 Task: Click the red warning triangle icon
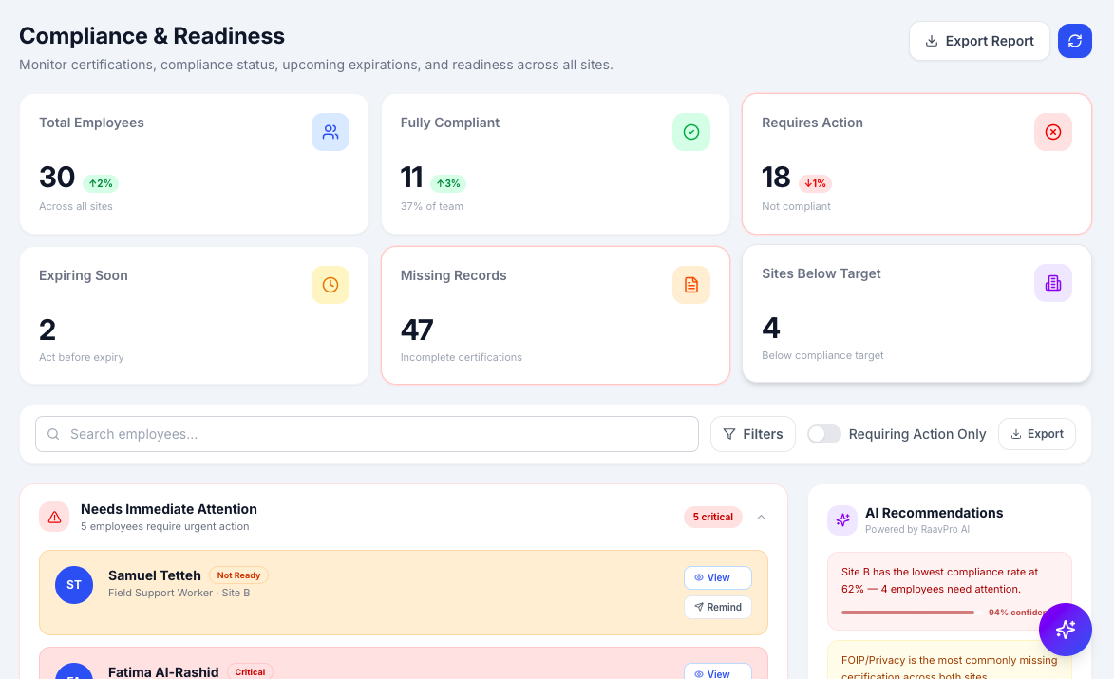54,517
